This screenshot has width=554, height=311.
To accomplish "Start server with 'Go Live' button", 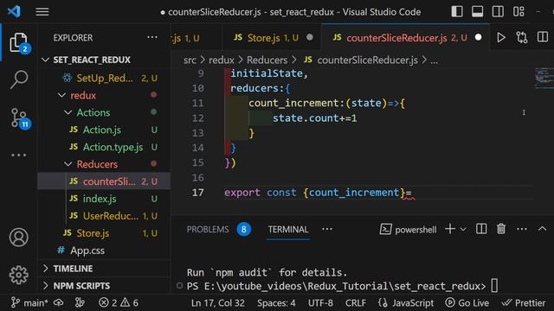I will pyautogui.click(x=467, y=303).
